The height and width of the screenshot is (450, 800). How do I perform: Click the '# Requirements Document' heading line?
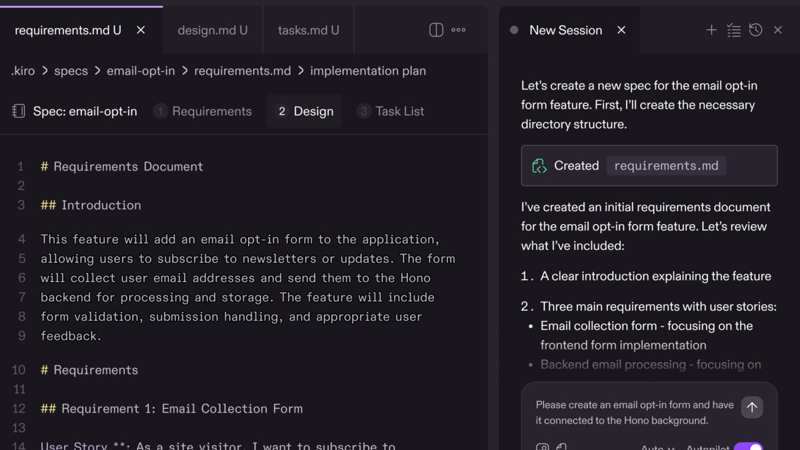point(122,167)
